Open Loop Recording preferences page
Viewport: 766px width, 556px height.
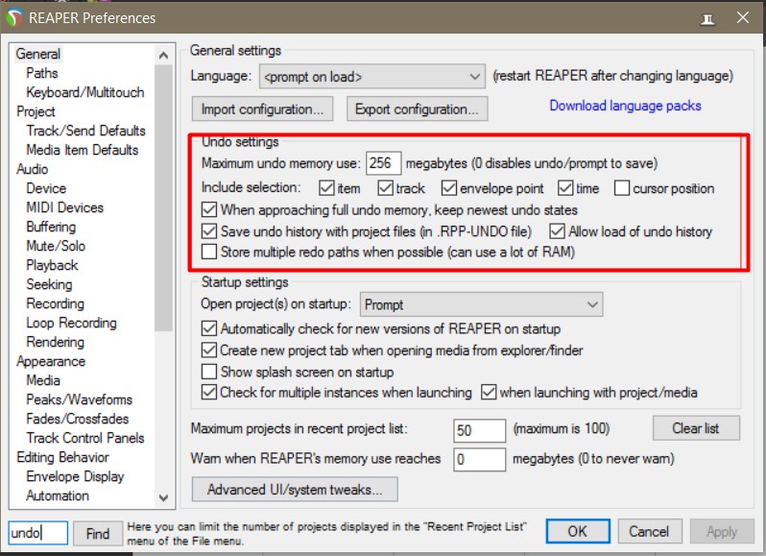[71, 323]
